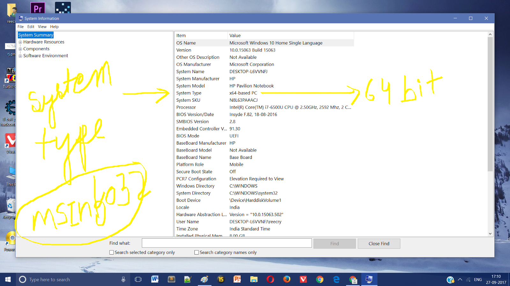Launch Vivaldi from the taskbar
The image size is (510, 286).
point(303,279)
